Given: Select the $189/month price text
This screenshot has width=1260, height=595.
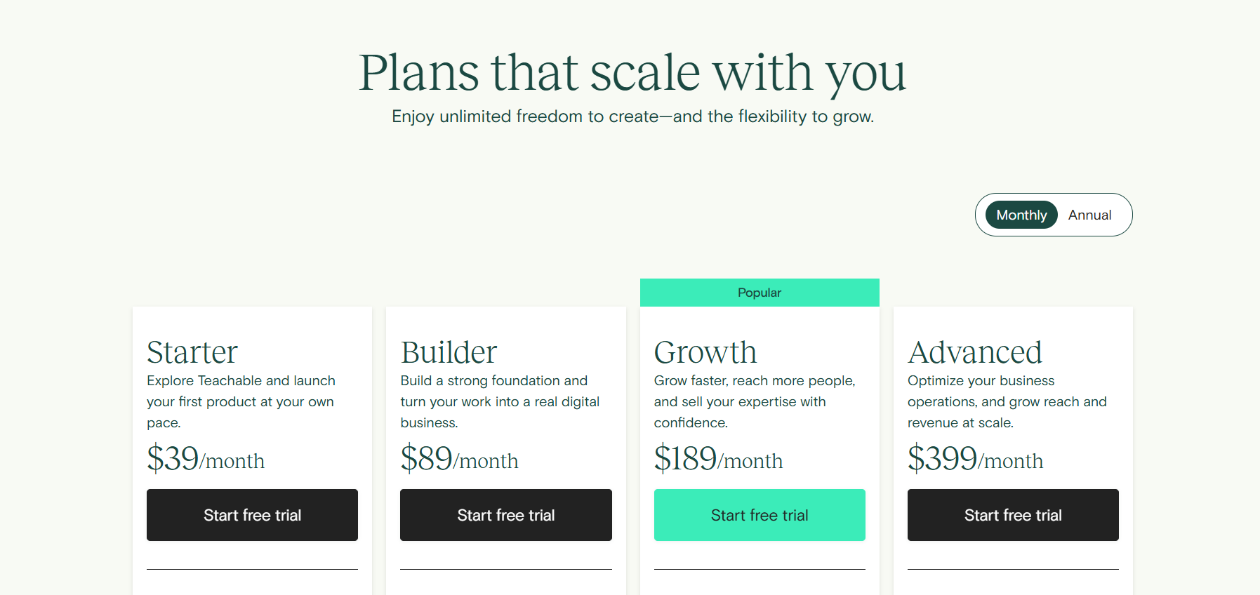Looking at the screenshot, I should pos(718,459).
